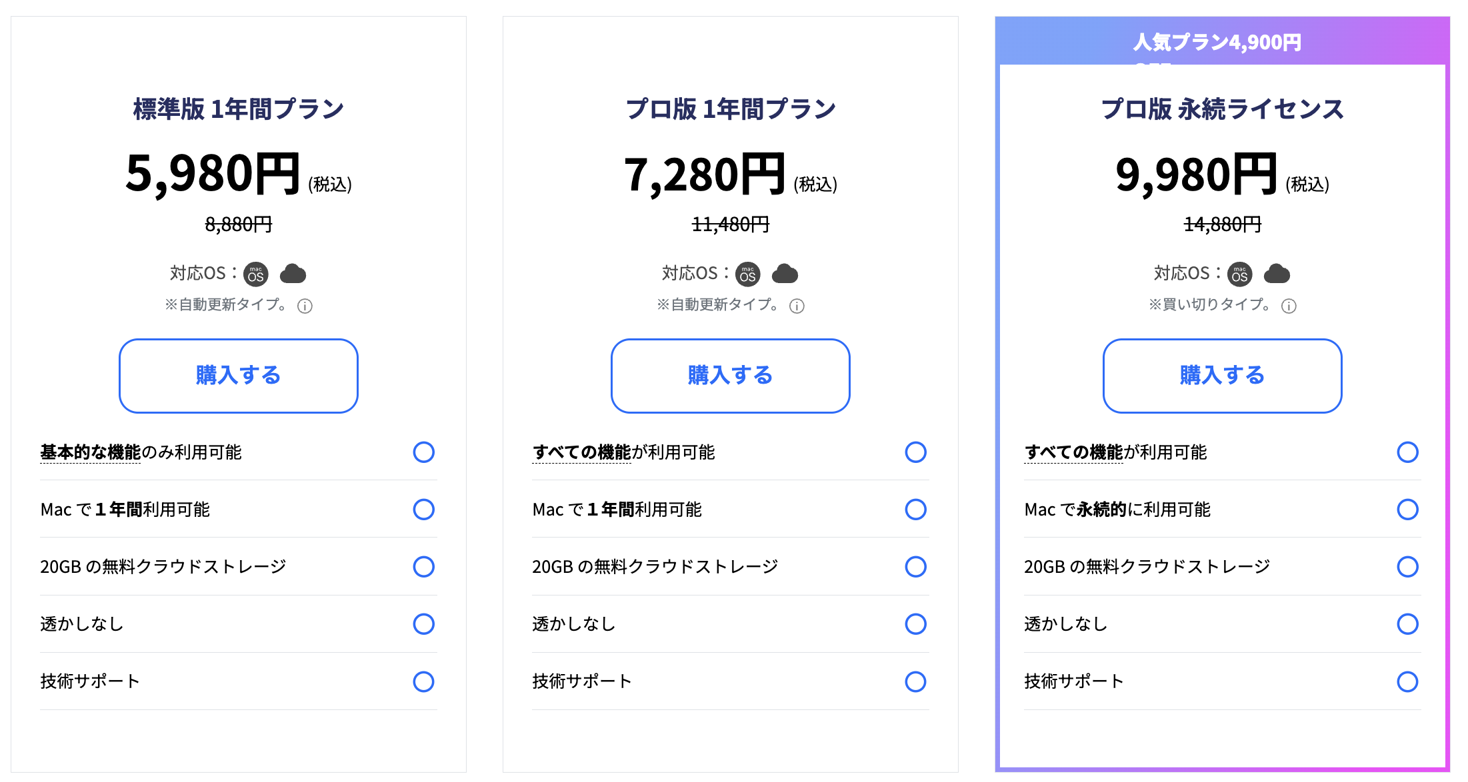This screenshot has height=782, width=1468.
Task: Click 購入する for プロ版 永続ライセンス
Action: (1223, 376)
